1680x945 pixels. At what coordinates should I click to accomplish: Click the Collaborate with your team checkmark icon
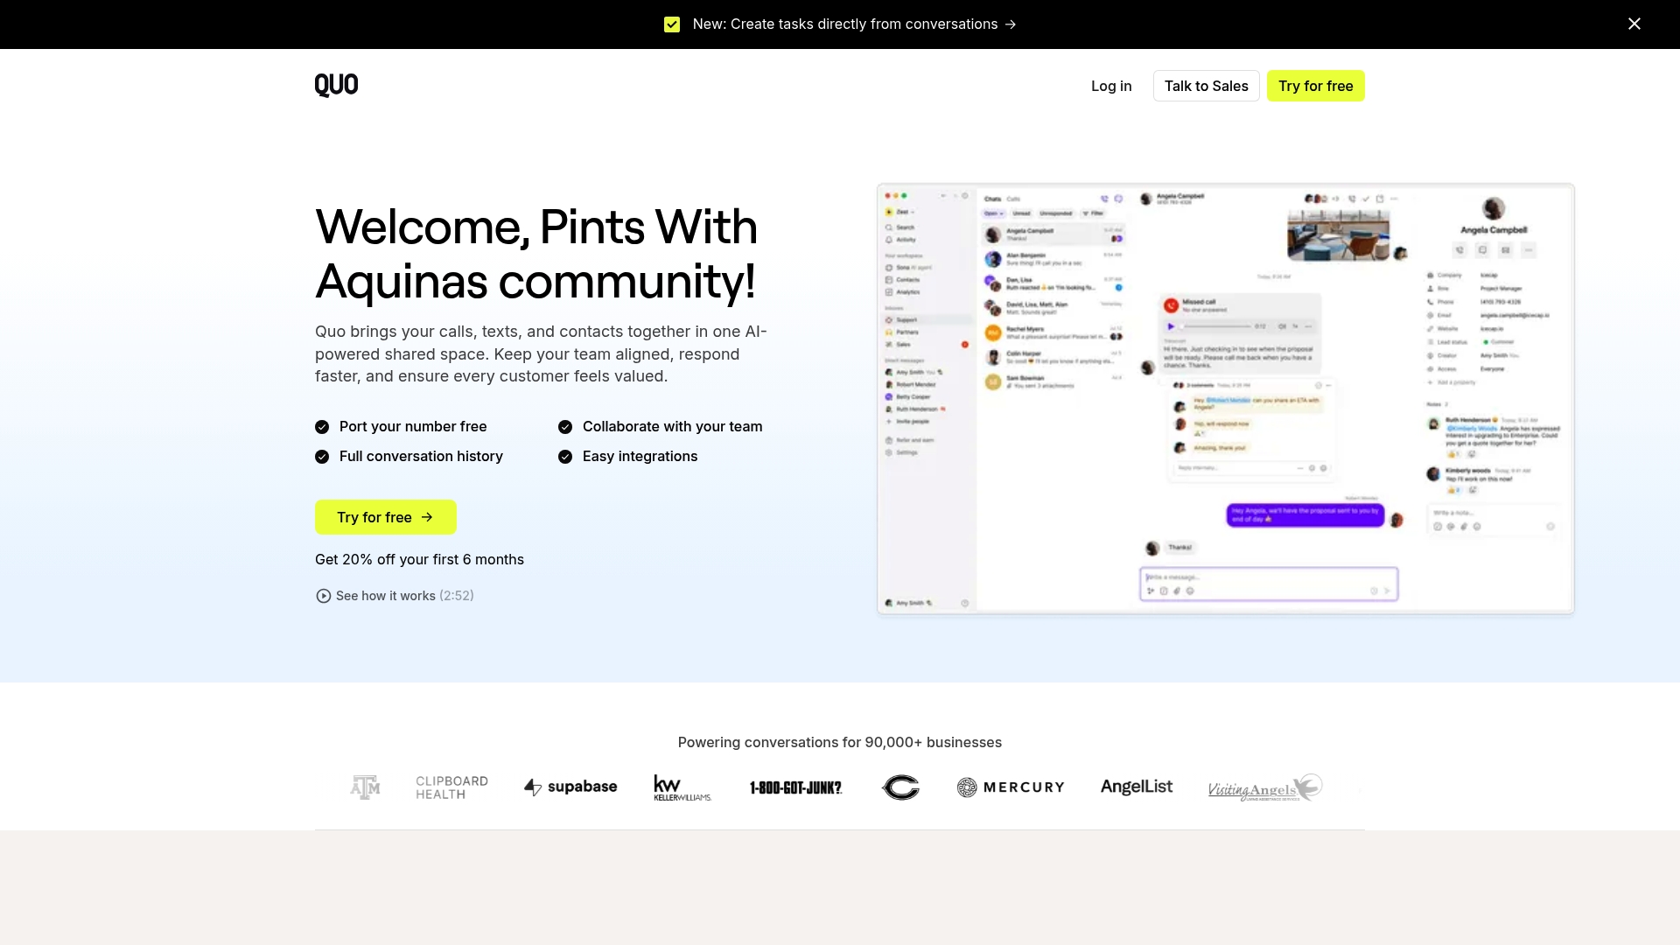(x=565, y=427)
